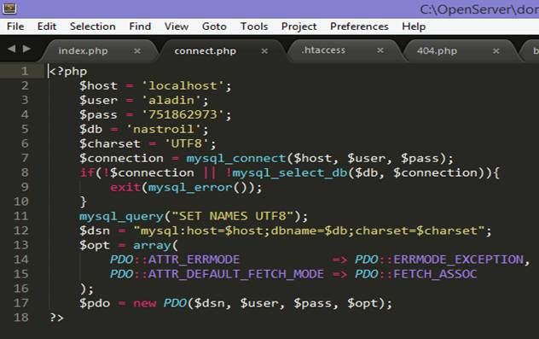Open the Tools menu

click(x=254, y=26)
